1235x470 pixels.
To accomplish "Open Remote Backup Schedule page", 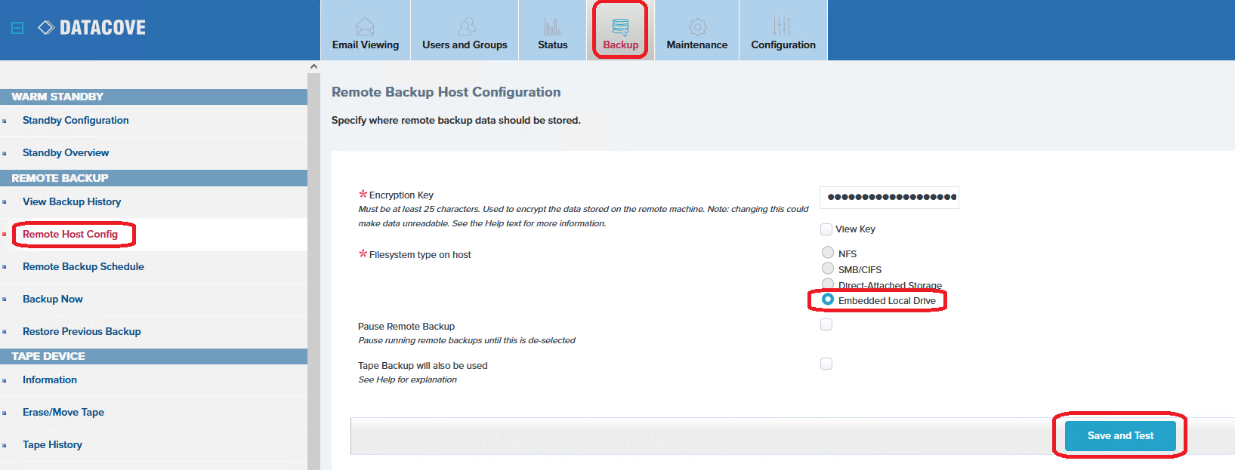I will [83, 266].
